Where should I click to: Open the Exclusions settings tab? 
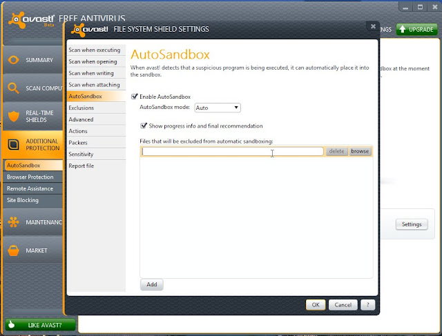97,108
